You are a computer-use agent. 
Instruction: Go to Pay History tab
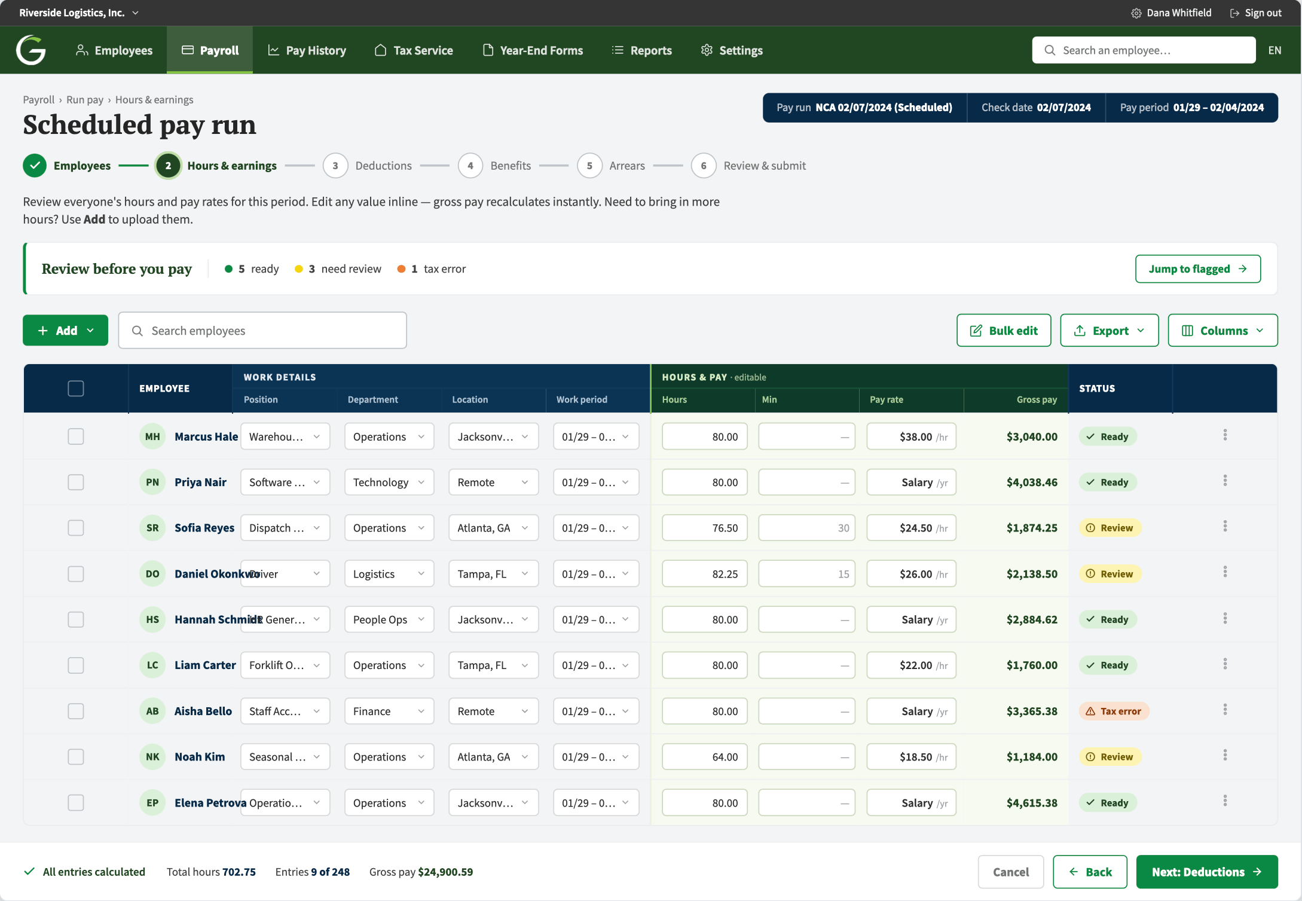pyautogui.click(x=307, y=50)
